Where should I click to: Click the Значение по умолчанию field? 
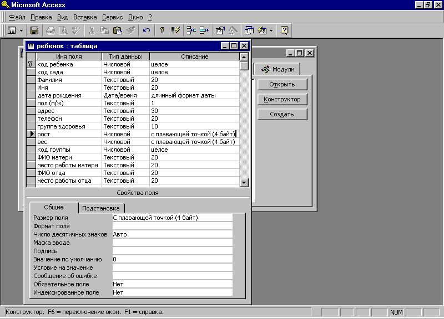(173, 259)
